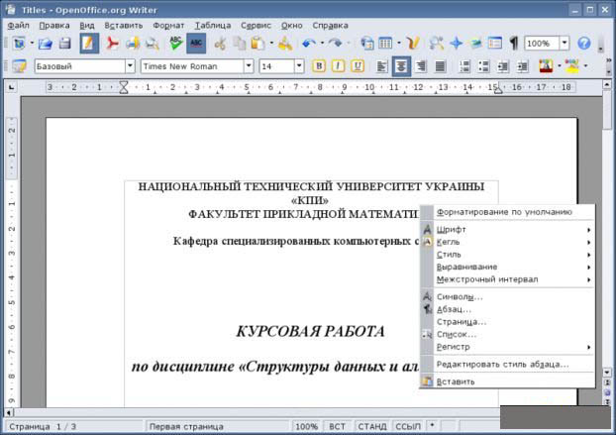Open Page Preview icon
The width and height of the screenshot is (616, 435).
pyautogui.click(x=153, y=44)
